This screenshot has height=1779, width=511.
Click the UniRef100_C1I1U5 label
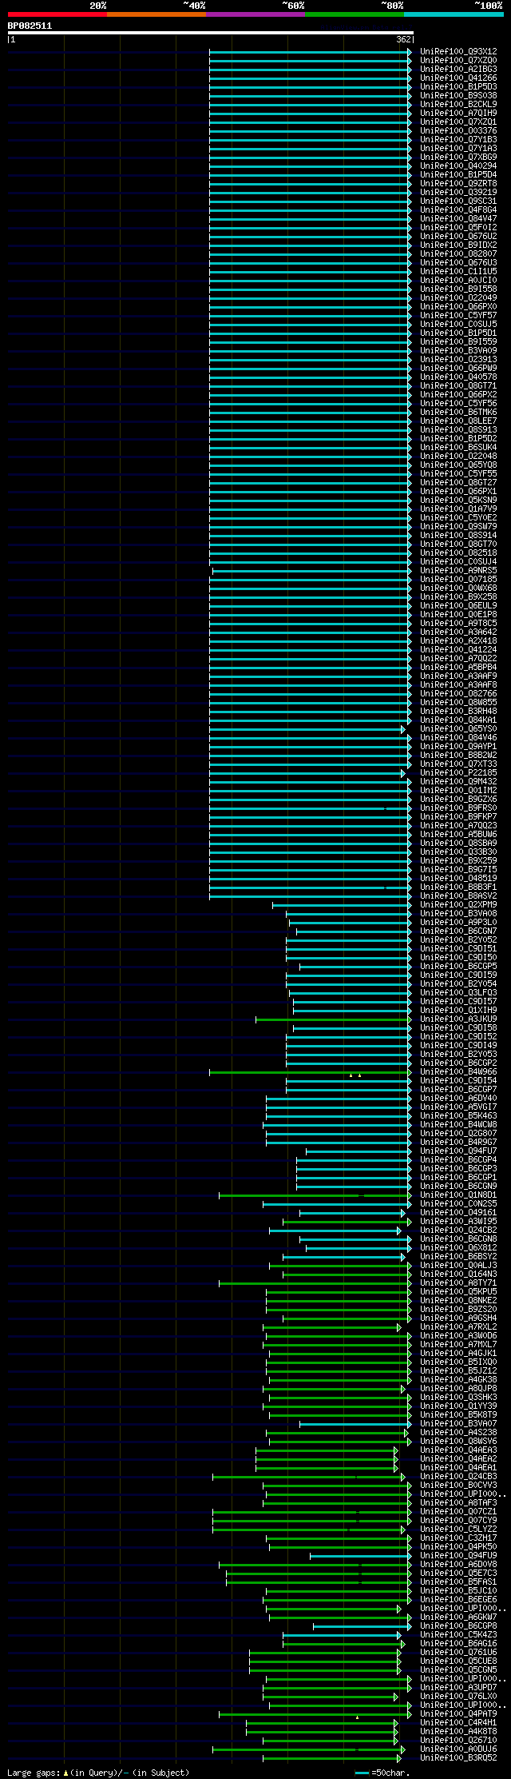pos(458,272)
